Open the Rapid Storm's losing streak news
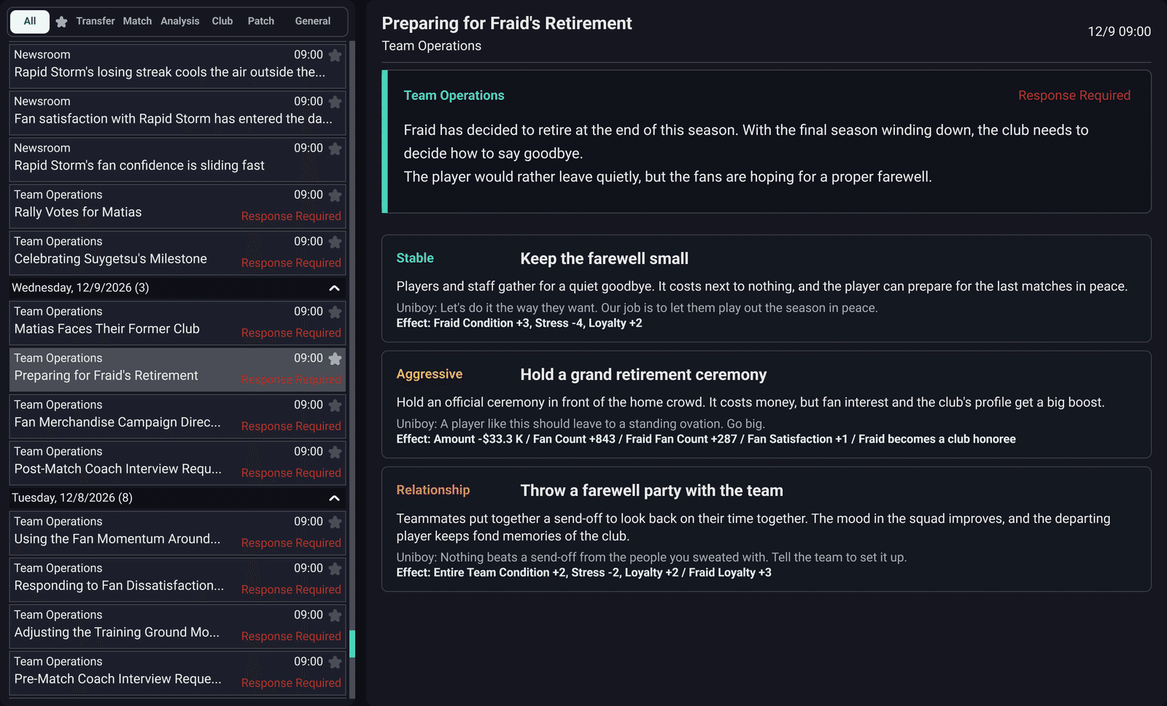The image size is (1167, 706). [x=177, y=65]
